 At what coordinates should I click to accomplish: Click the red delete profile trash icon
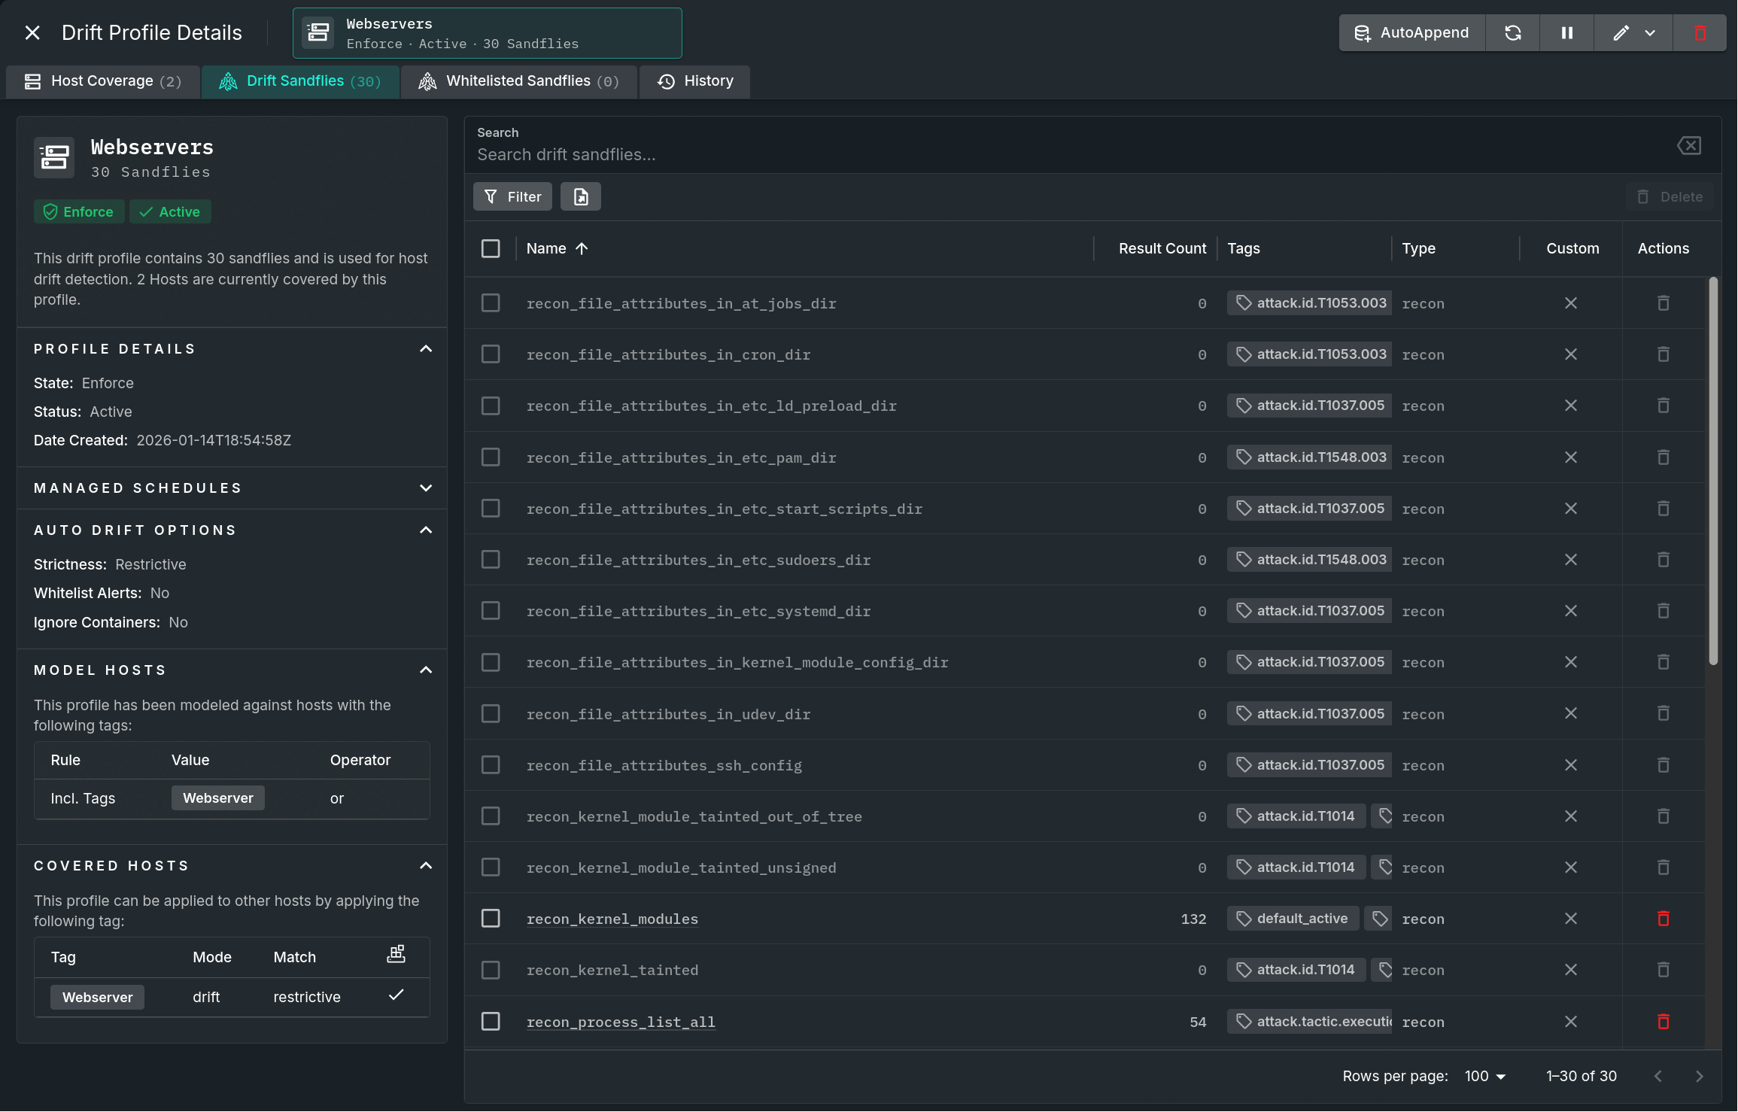point(1701,32)
